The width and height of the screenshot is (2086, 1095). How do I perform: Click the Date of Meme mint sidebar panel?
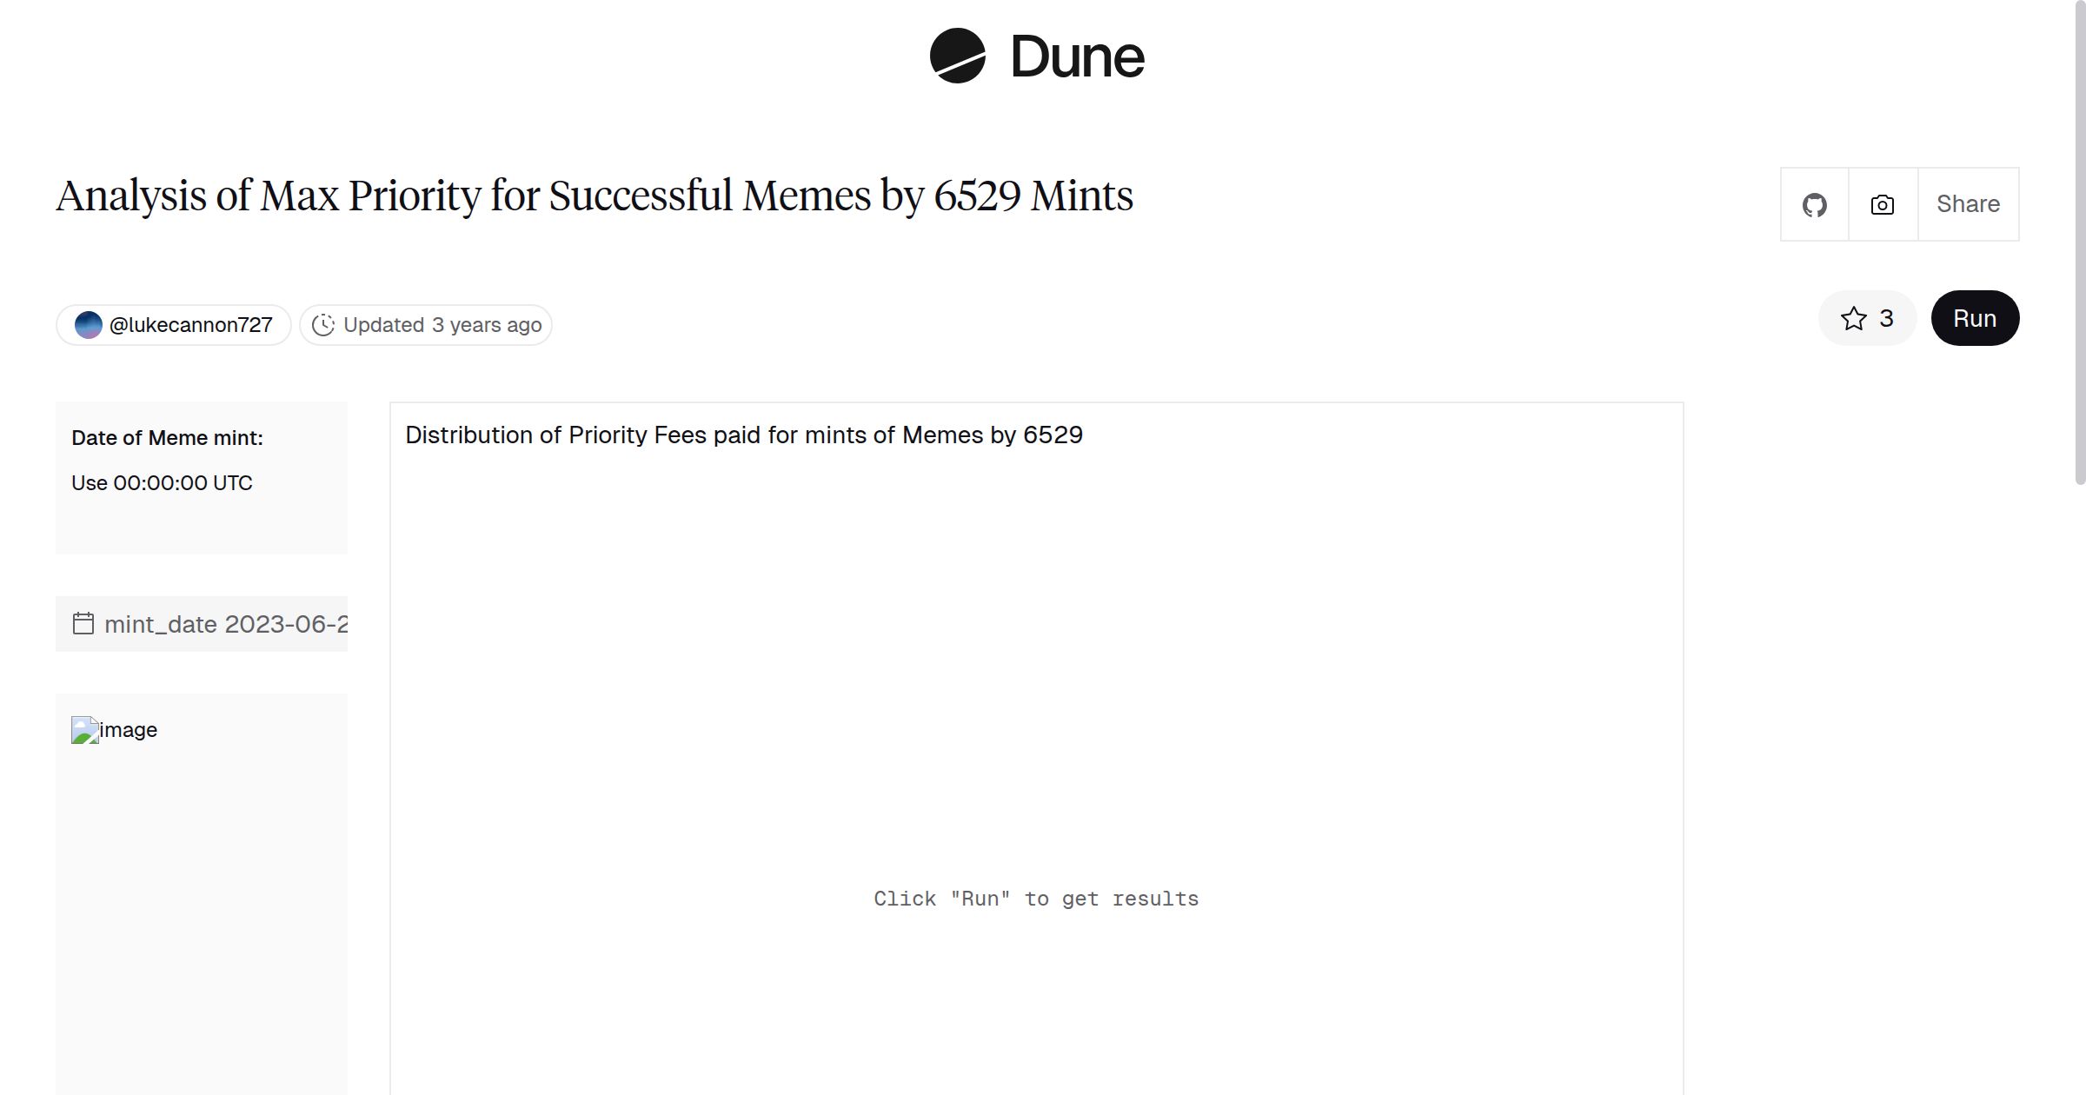coord(201,476)
